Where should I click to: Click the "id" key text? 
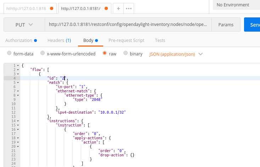(x=51, y=78)
